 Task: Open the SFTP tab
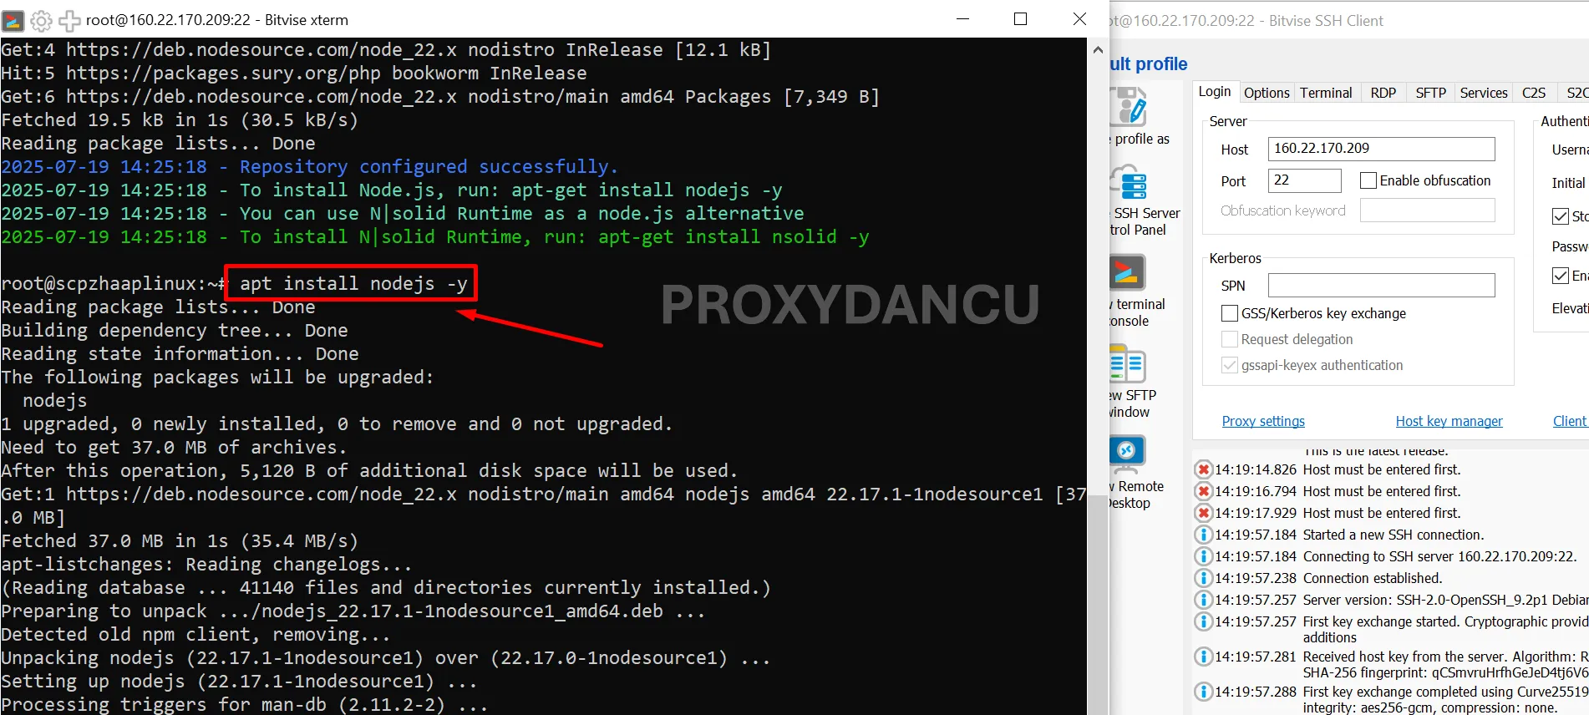click(x=1431, y=93)
